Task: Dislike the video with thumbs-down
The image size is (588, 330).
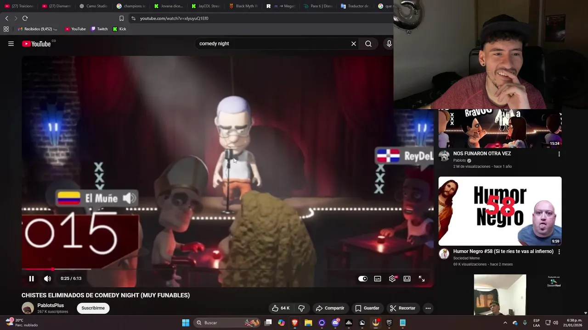Action: [x=302, y=308]
